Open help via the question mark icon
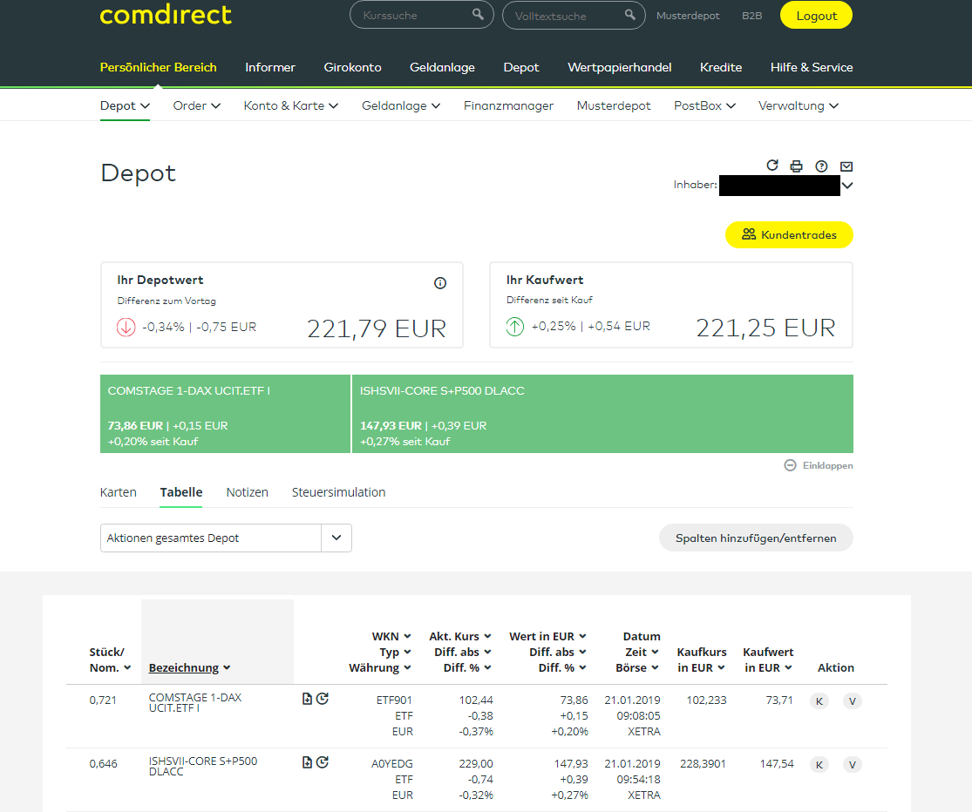This screenshot has height=812, width=972. point(820,166)
